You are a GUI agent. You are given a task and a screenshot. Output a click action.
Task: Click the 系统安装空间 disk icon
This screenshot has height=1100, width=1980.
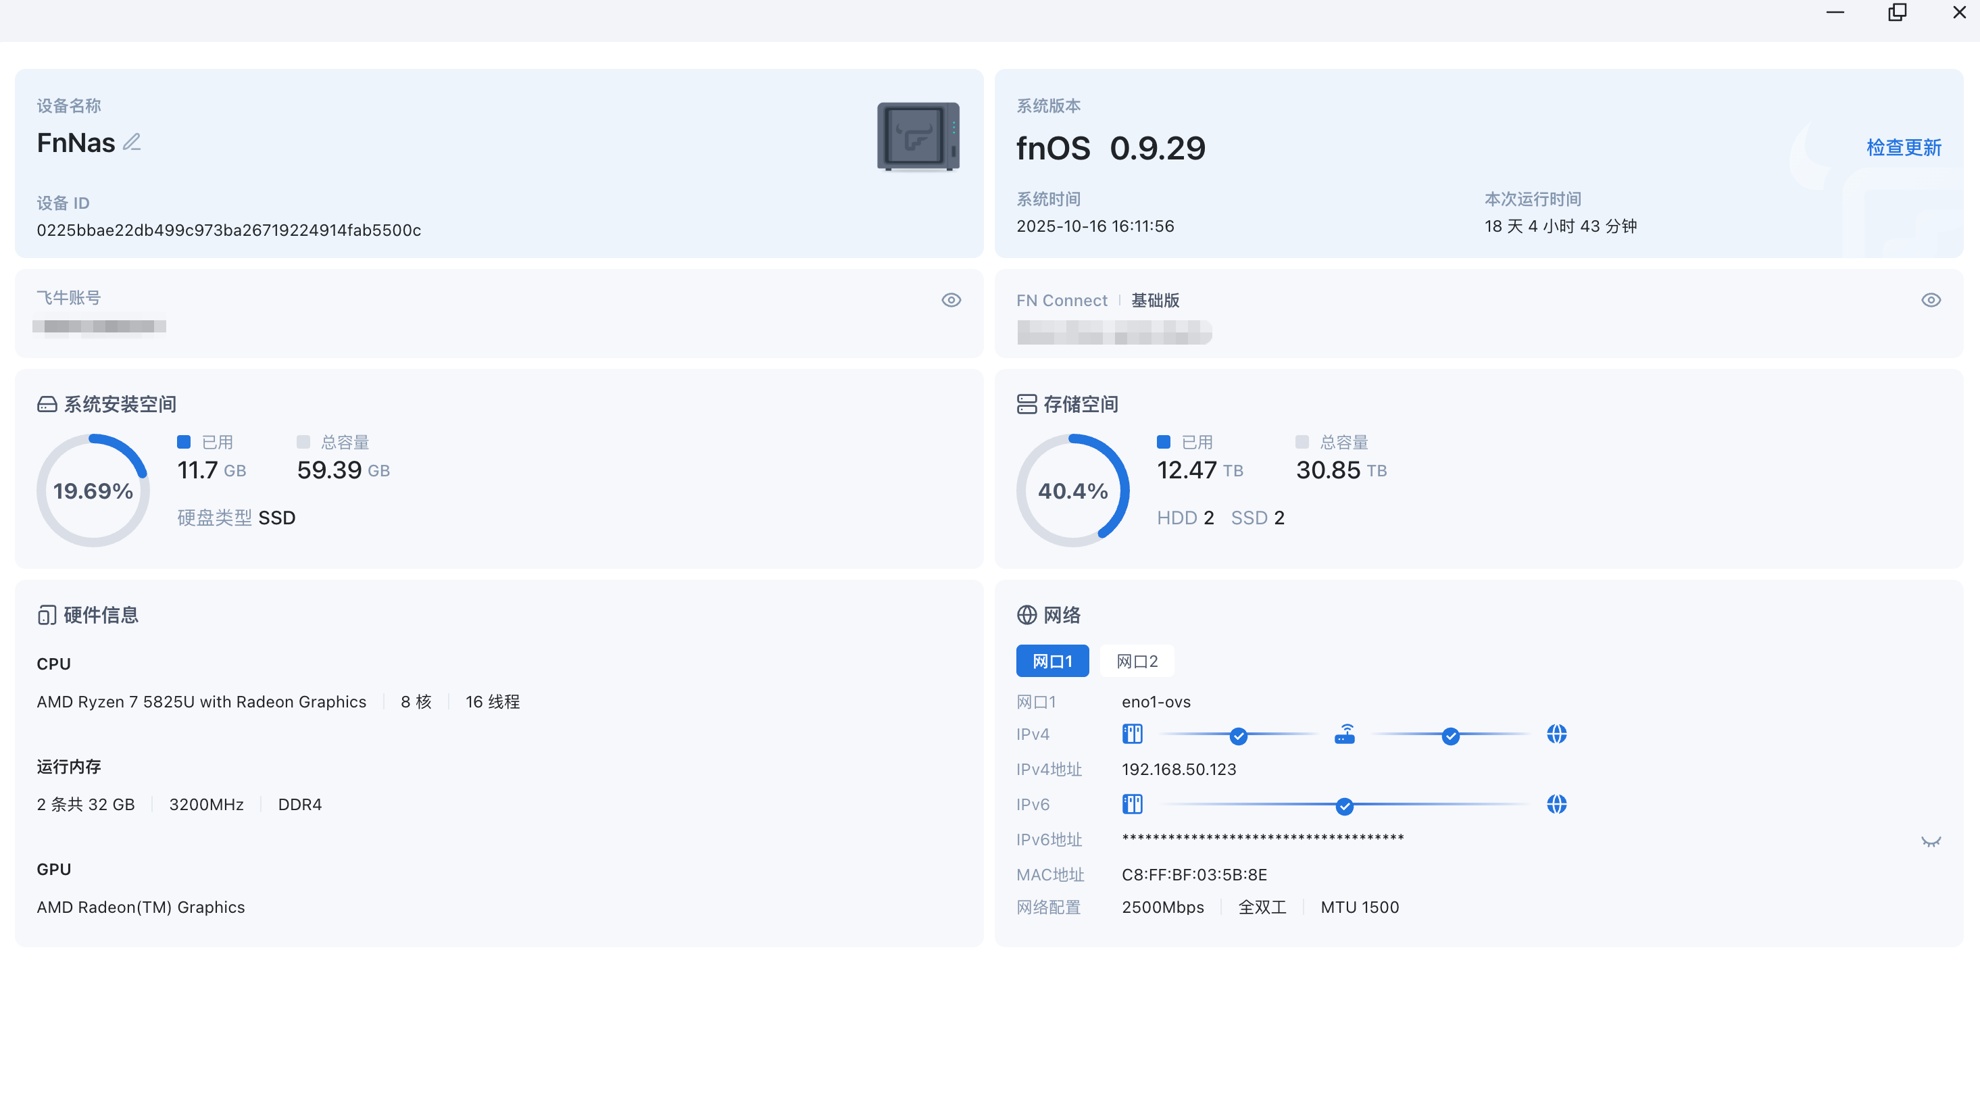(x=47, y=404)
